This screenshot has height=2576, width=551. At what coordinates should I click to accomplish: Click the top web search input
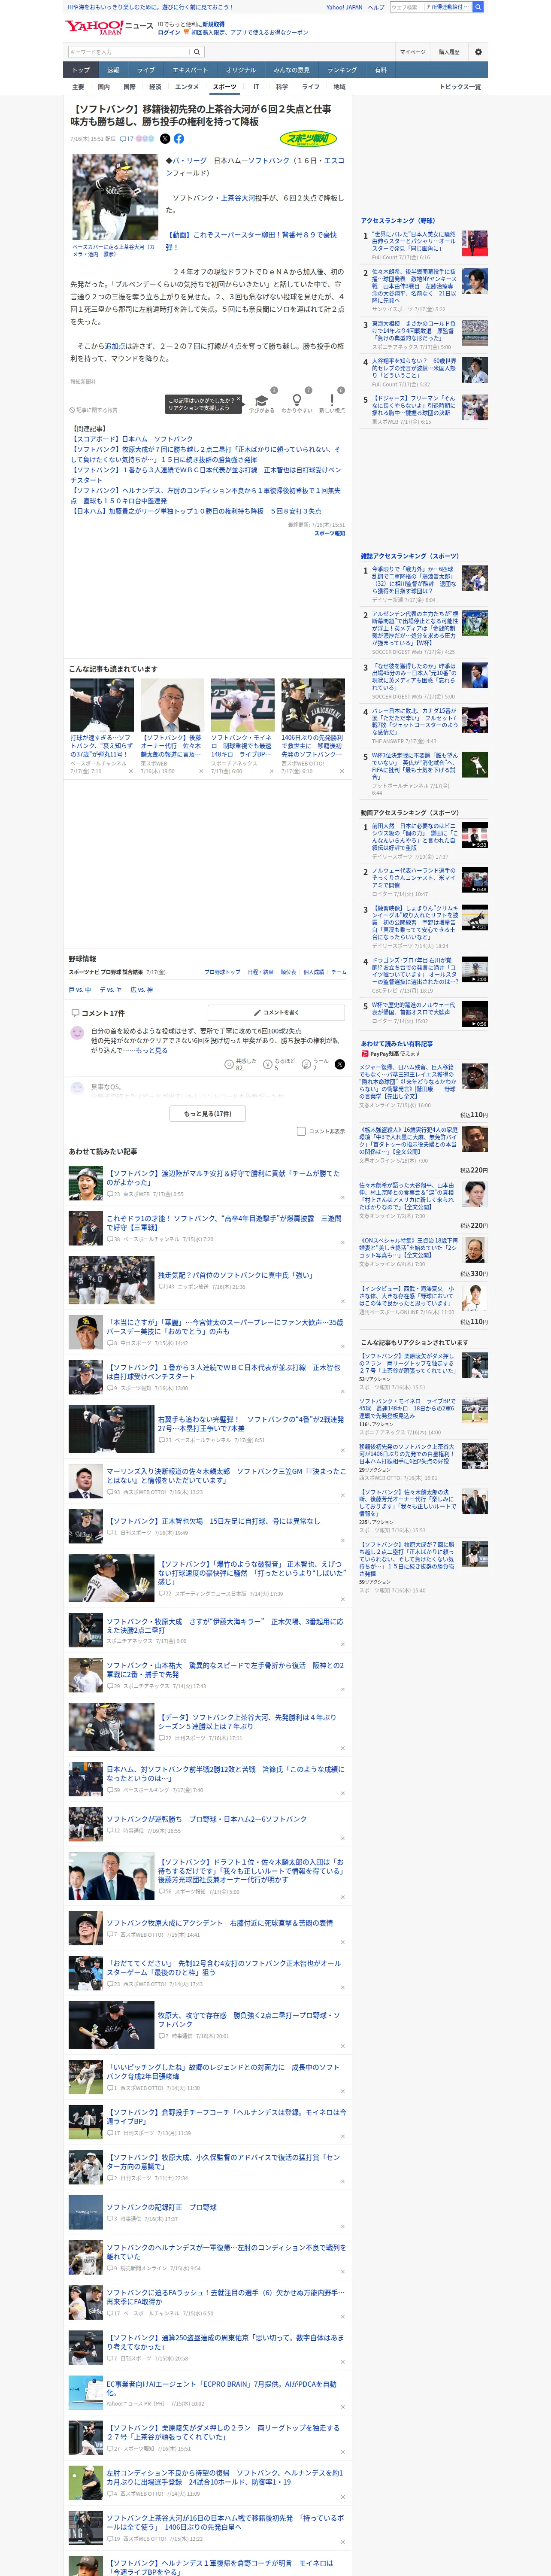coord(406,7)
